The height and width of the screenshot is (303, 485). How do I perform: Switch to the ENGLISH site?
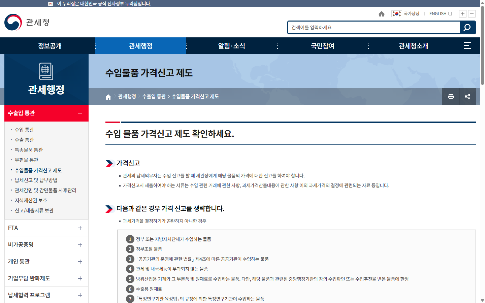pyautogui.click(x=441, y=14)
